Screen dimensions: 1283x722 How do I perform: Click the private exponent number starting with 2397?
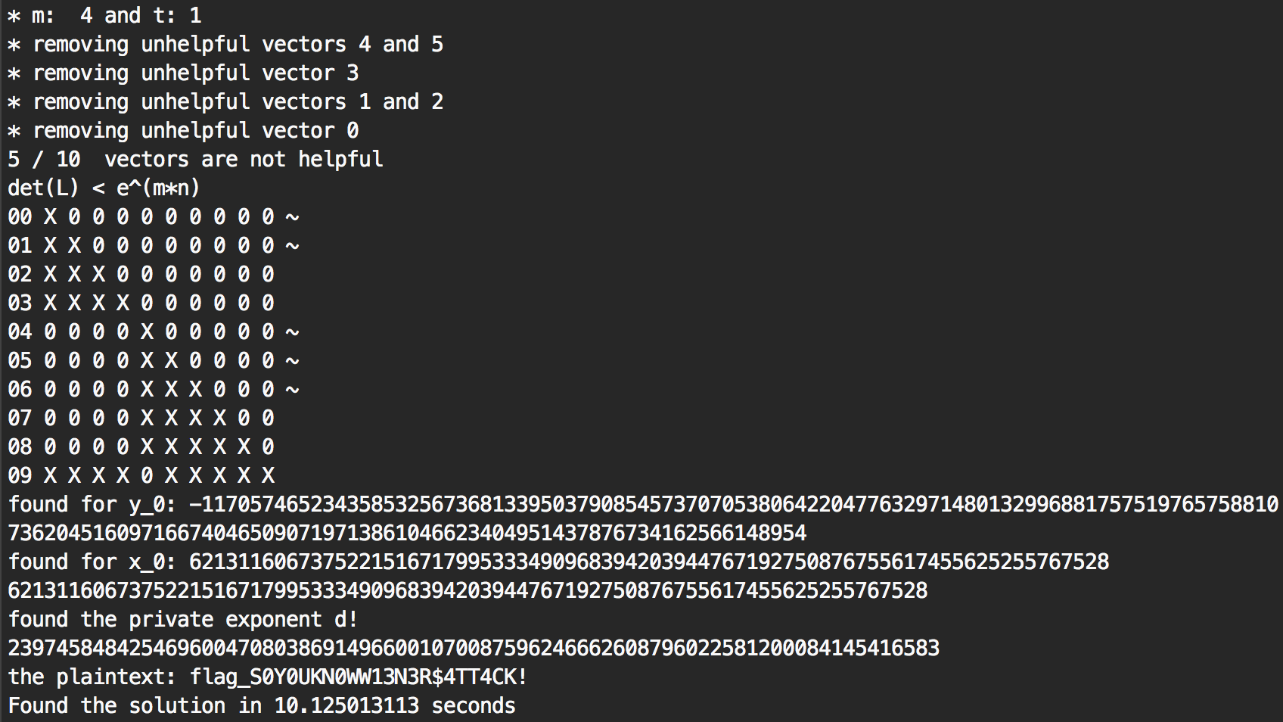point(474,648)
